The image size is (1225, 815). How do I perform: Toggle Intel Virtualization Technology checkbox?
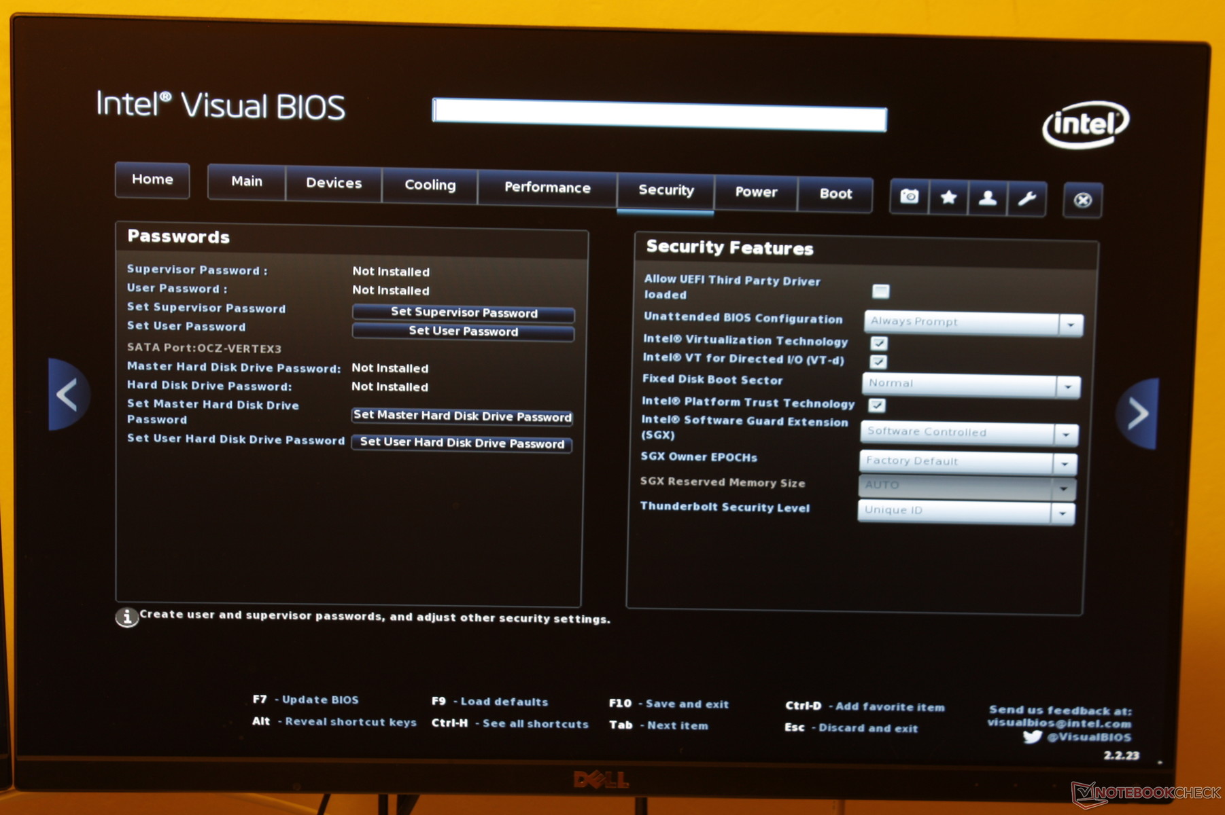878,343
